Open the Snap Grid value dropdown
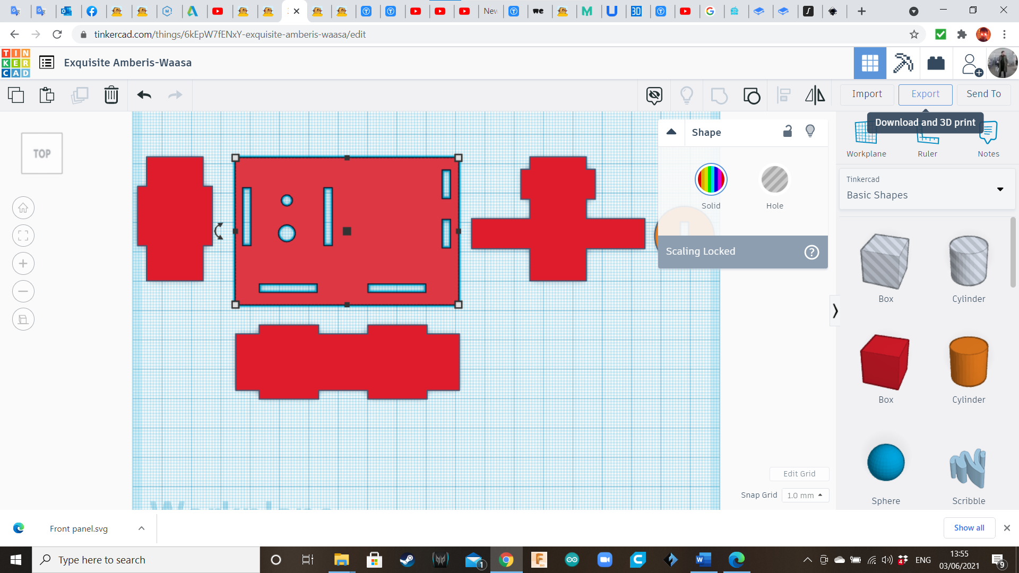Viewport: 1019px width, 573px height. click(805, 495)
